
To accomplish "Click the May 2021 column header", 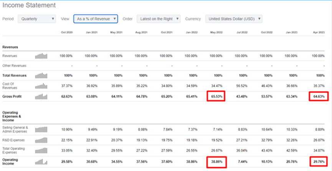I will [x=116, y=32].
